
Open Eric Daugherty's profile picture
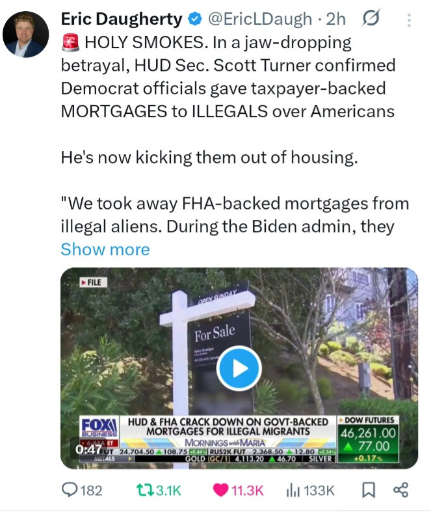coord(25,34)
